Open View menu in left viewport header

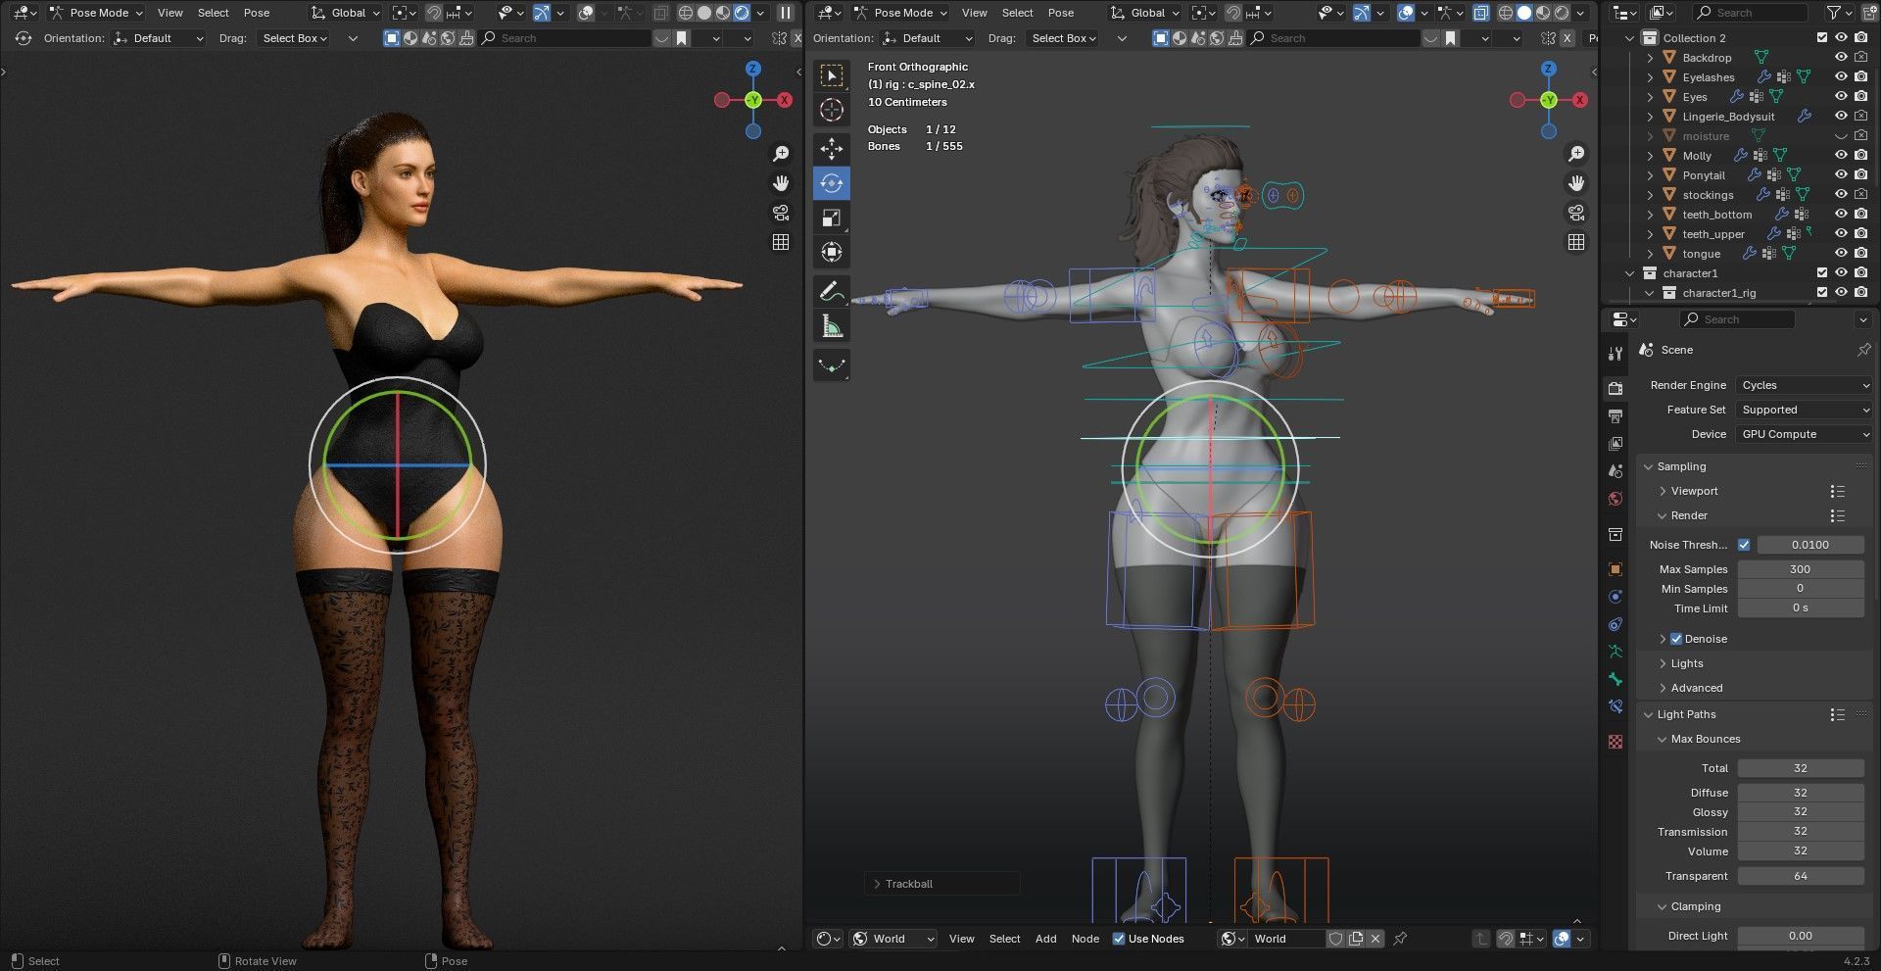point(170,13)
